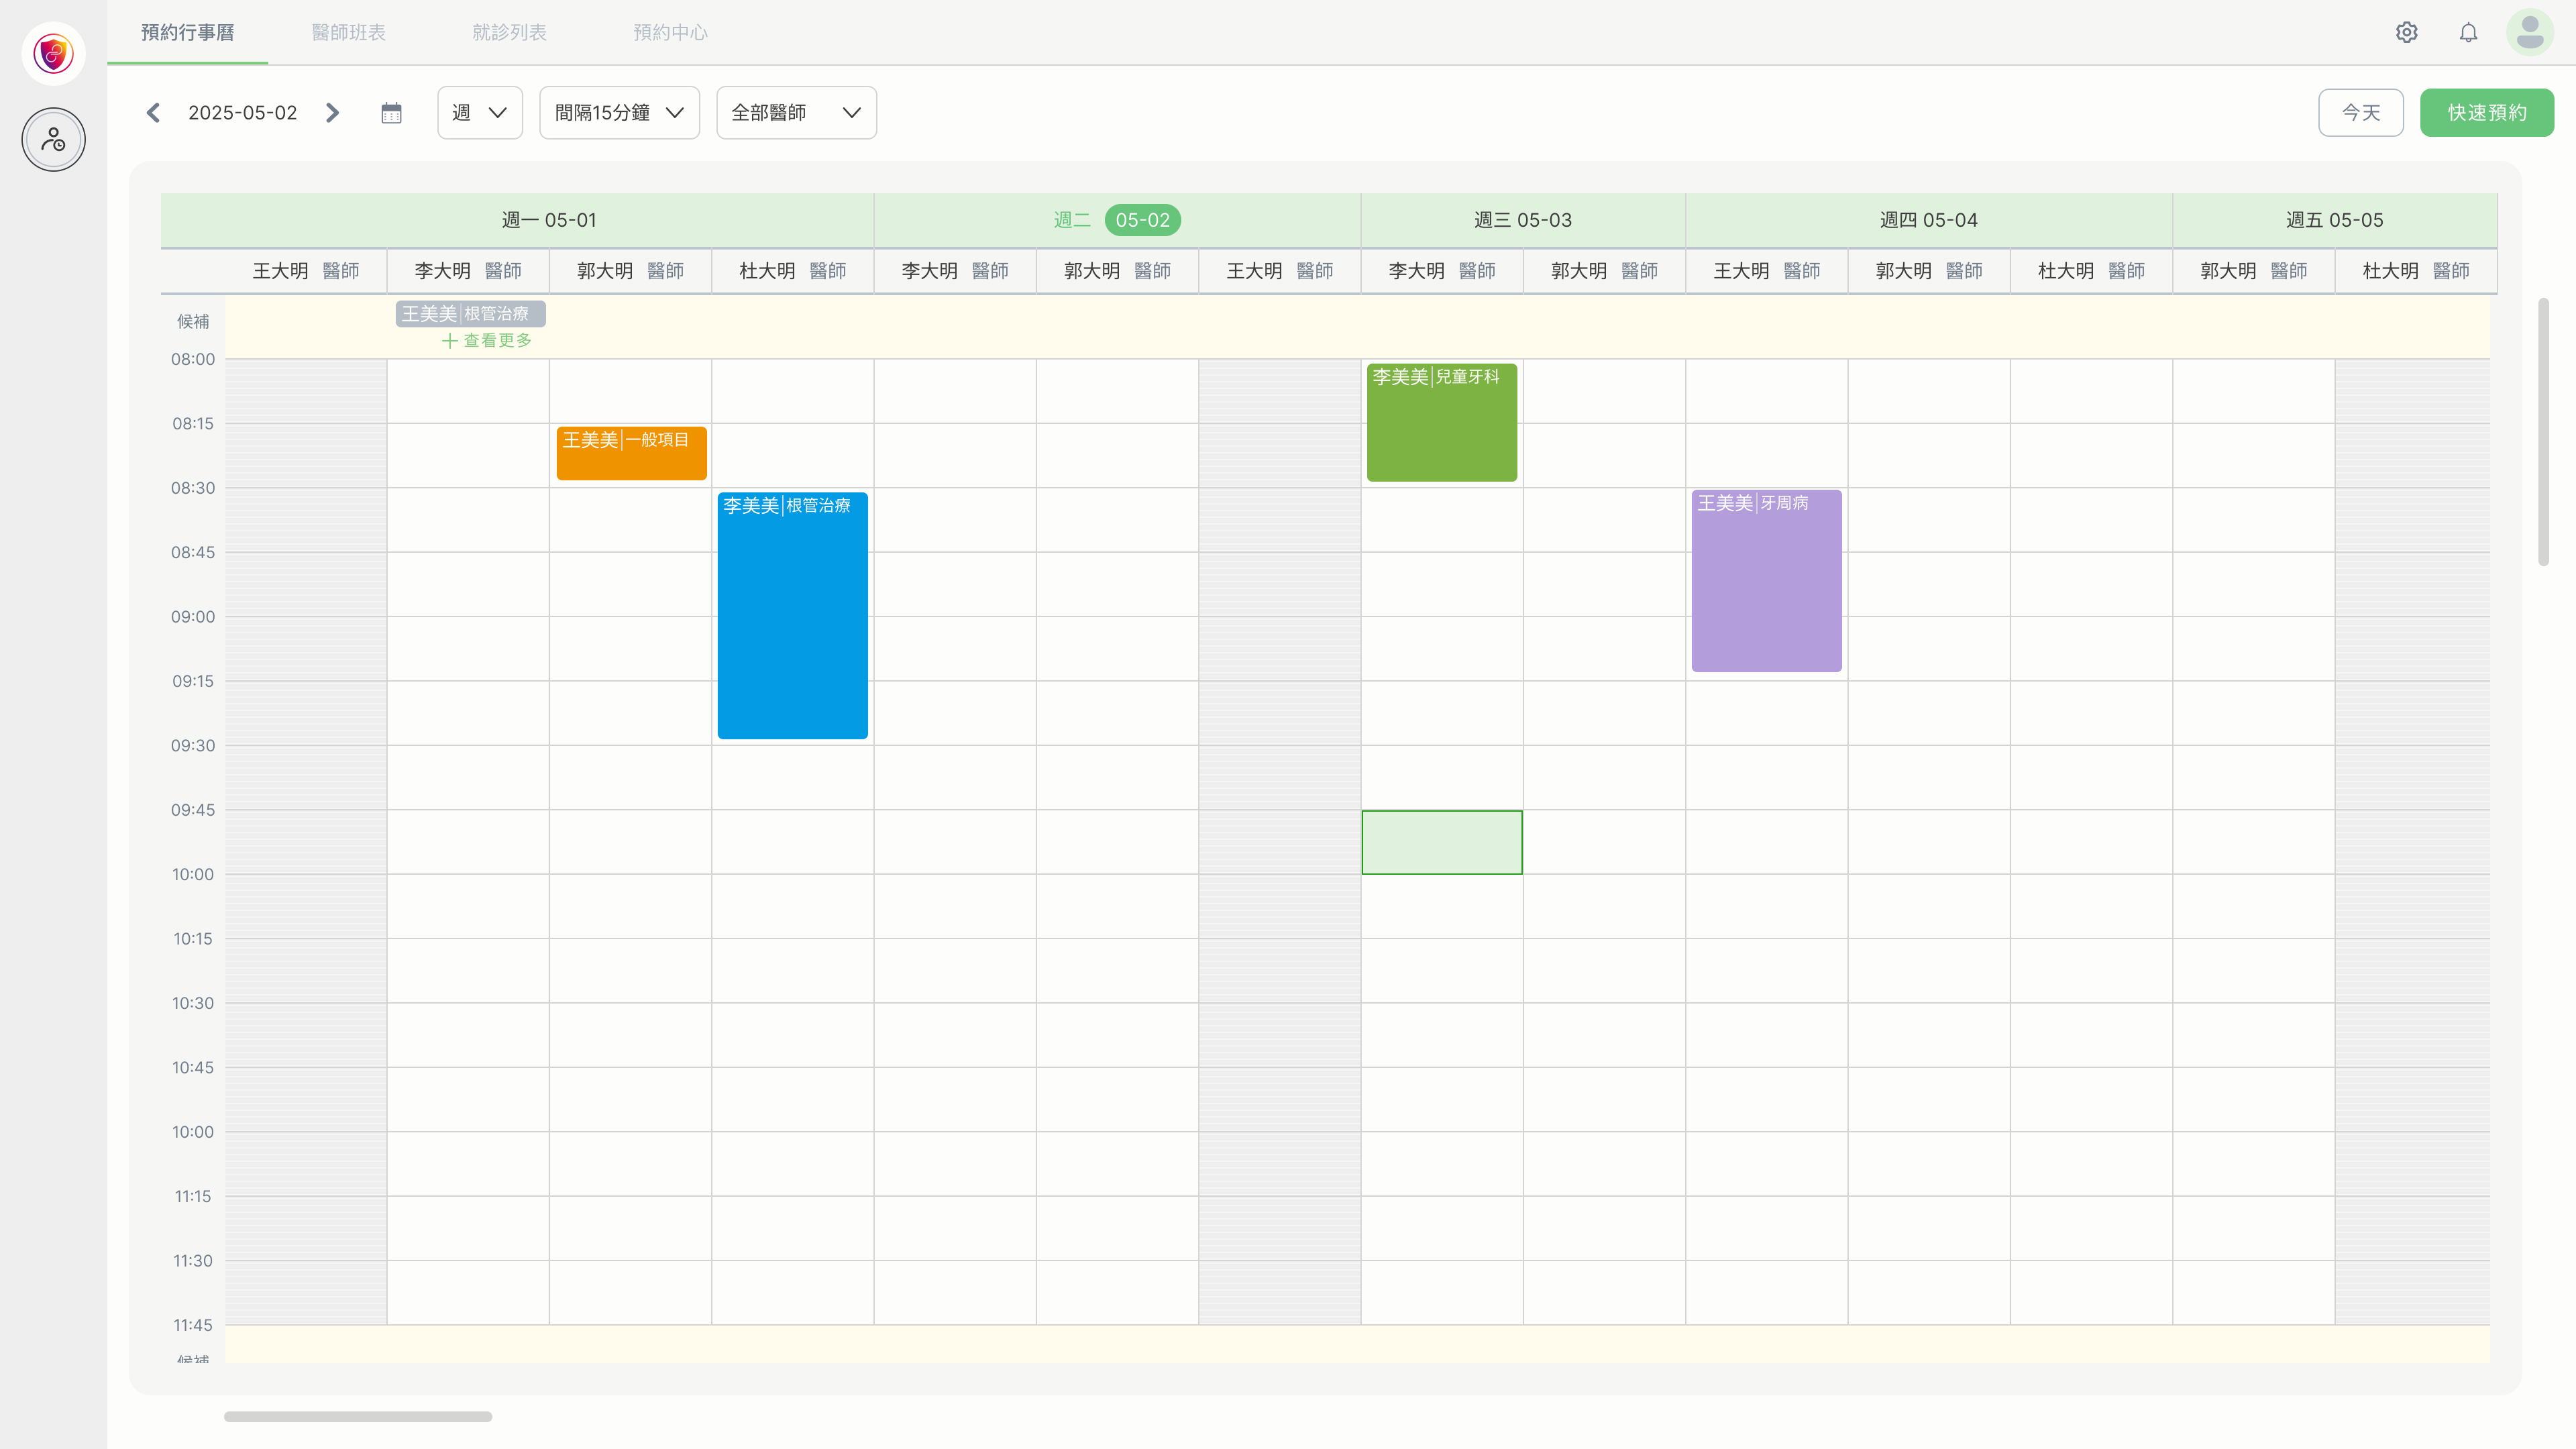This screenshot has width=2576, height=1449.
Task: Go to the previous week with the left arrow
Action: (x=153, y=113)
